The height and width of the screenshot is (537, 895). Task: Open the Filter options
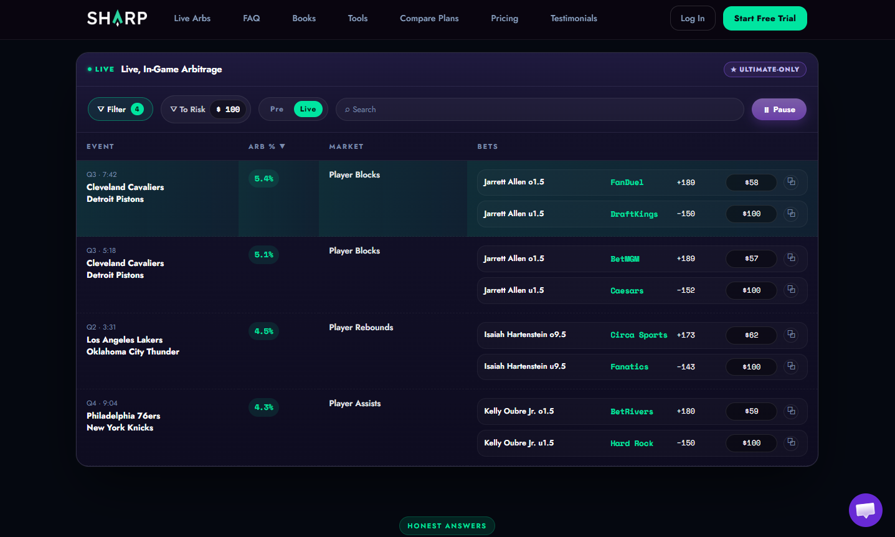click(x=120, y=109)
